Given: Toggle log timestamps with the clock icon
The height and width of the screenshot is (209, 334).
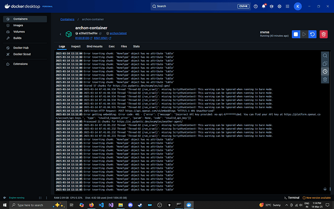Looking at the screenshot, I should coord(325,71).
